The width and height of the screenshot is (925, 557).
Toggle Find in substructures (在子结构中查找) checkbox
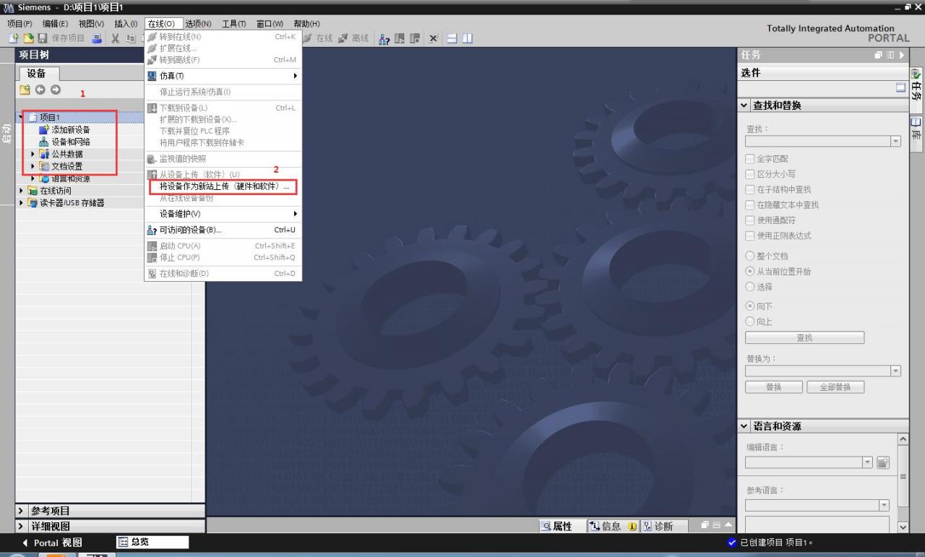[x=749, y=190]
